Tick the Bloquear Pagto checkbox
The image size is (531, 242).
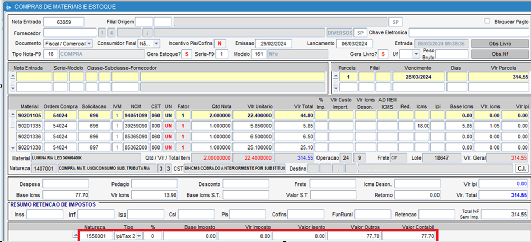click(487, 21)
